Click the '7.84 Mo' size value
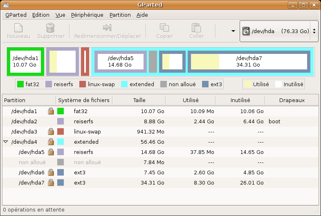Image resolution: width=321 pixels, height=216 pixels. (x=154, y=162)
